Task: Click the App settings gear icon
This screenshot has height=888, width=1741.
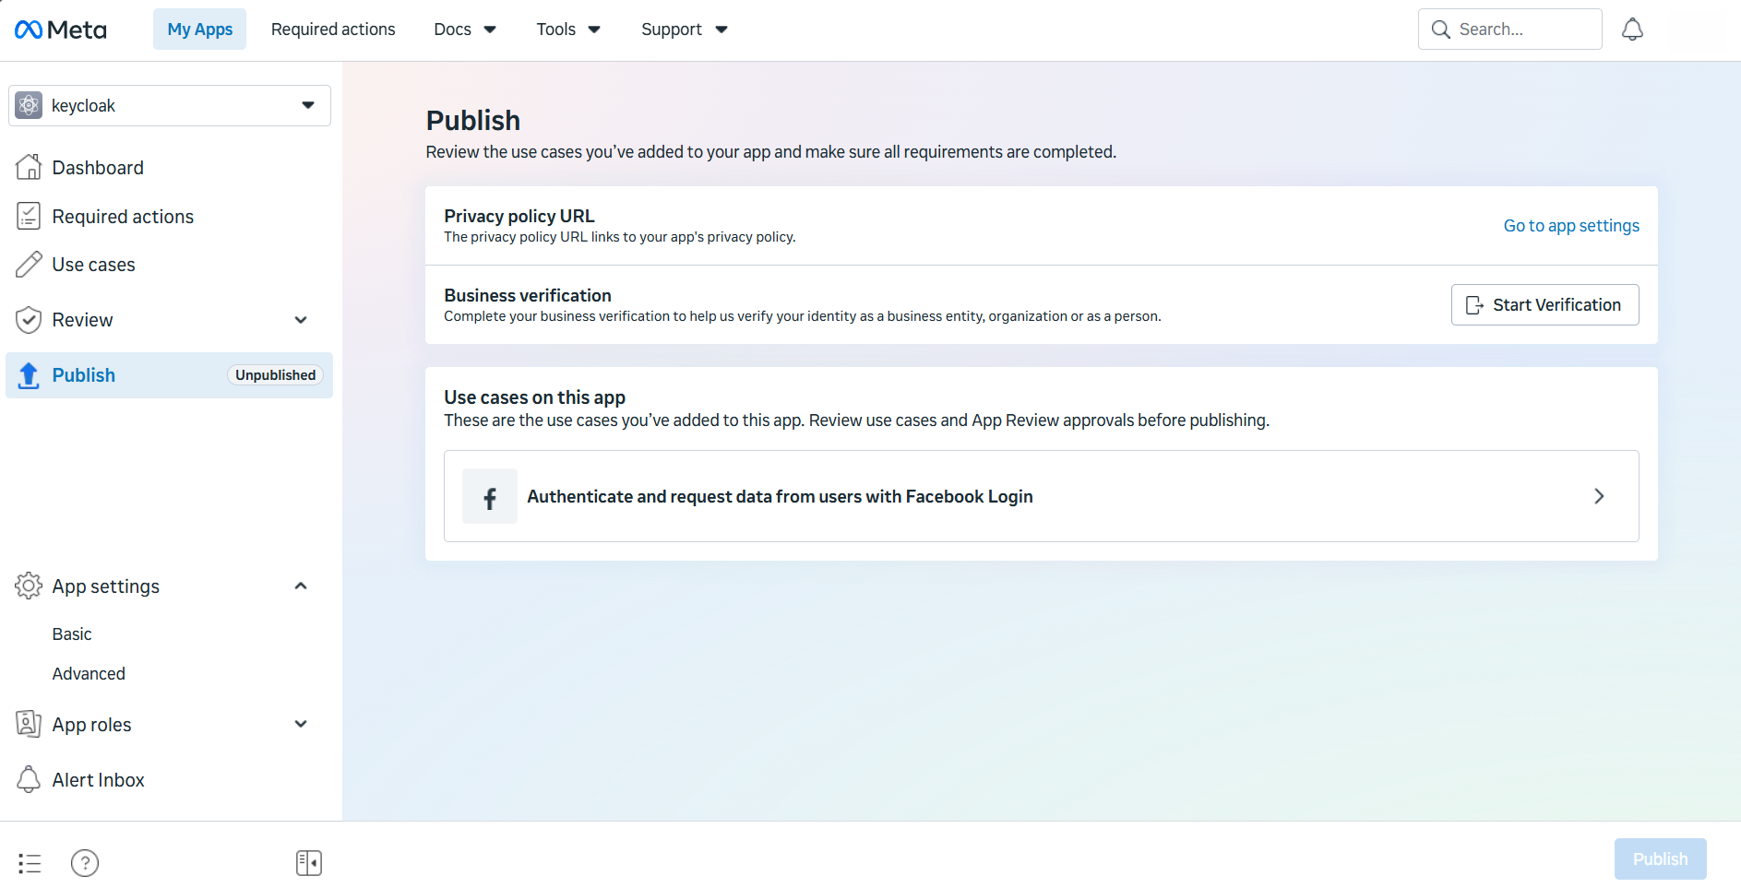Action: click(29, 586)
